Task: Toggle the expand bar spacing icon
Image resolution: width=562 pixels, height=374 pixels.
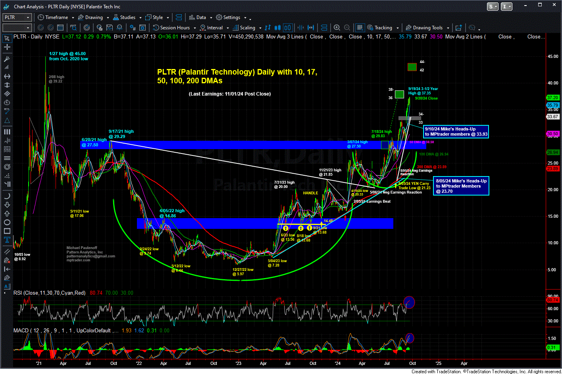Action: click(x=311, y=28)
